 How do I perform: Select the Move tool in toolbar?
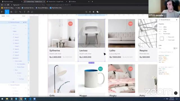coord(6,12)
